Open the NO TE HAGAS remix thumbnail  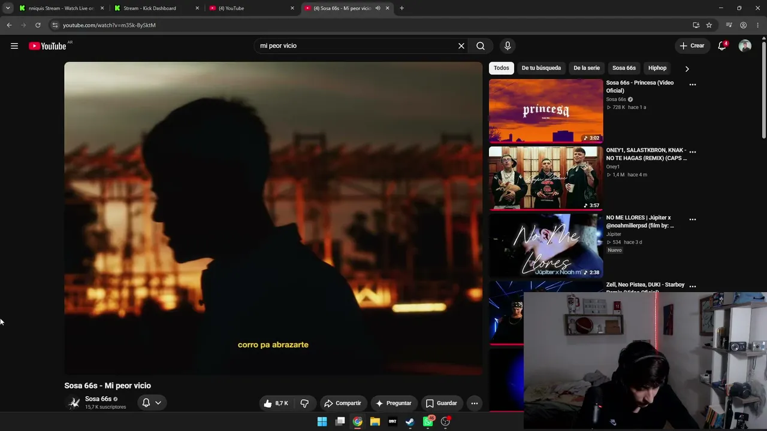click(x=546, y=178)
